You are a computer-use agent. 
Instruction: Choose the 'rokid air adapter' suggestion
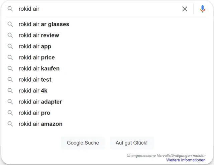point(40,102)
